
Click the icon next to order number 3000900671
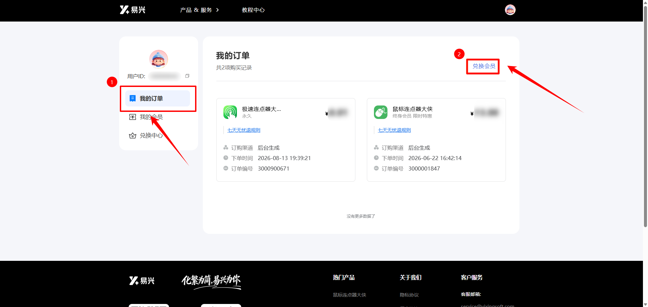coord(226,168)
